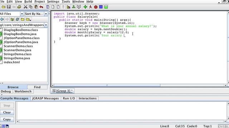Open the Settings menu

coord(53,1)
